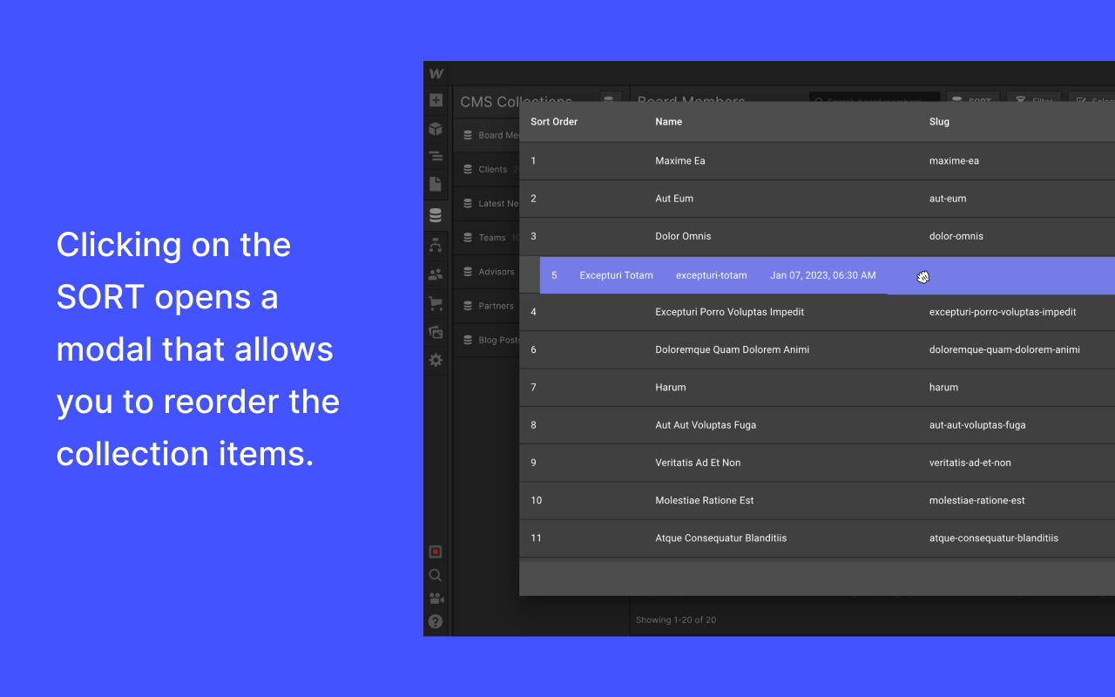Click the excepturi-totam slug in dragged row
The width and height of the screenshot is (1115, 697).
click(712, 275)
